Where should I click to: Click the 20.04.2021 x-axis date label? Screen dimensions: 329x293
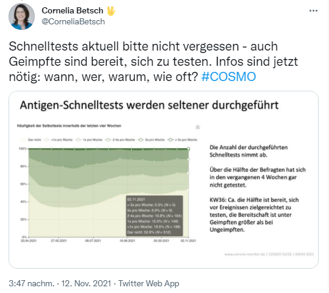point(29,241)
